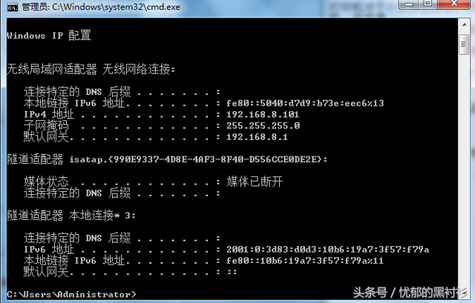
Task: Open the cmd.exe system menu icon
Action: 13,7
